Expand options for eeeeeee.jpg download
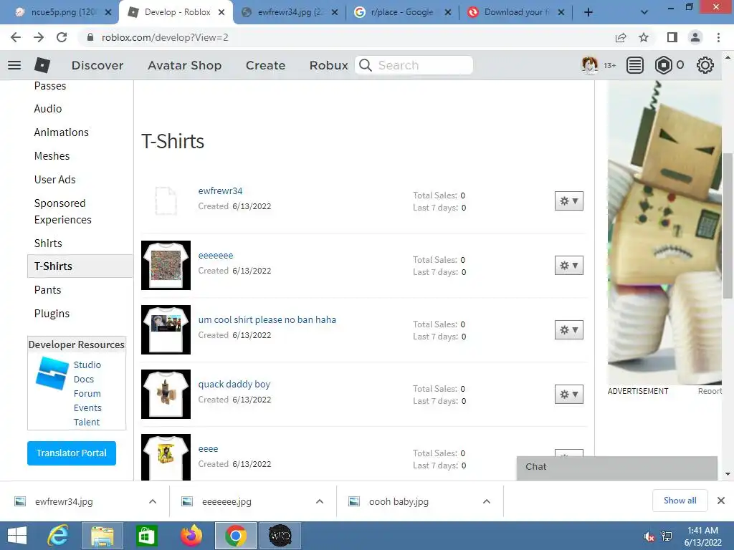 [320, 501]
